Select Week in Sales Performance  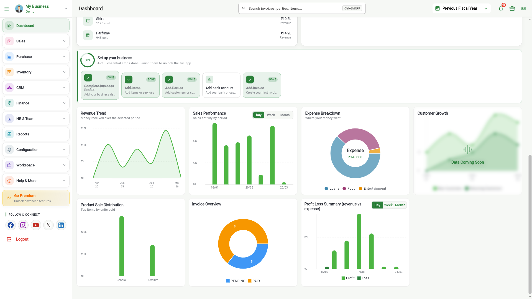[271, 115]
